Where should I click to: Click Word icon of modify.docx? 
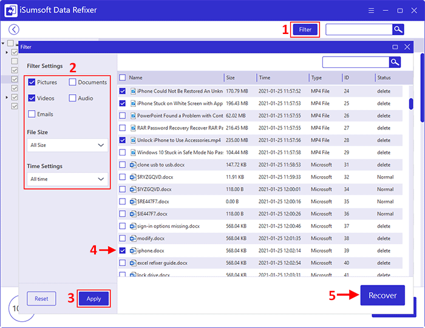[133, 239]
